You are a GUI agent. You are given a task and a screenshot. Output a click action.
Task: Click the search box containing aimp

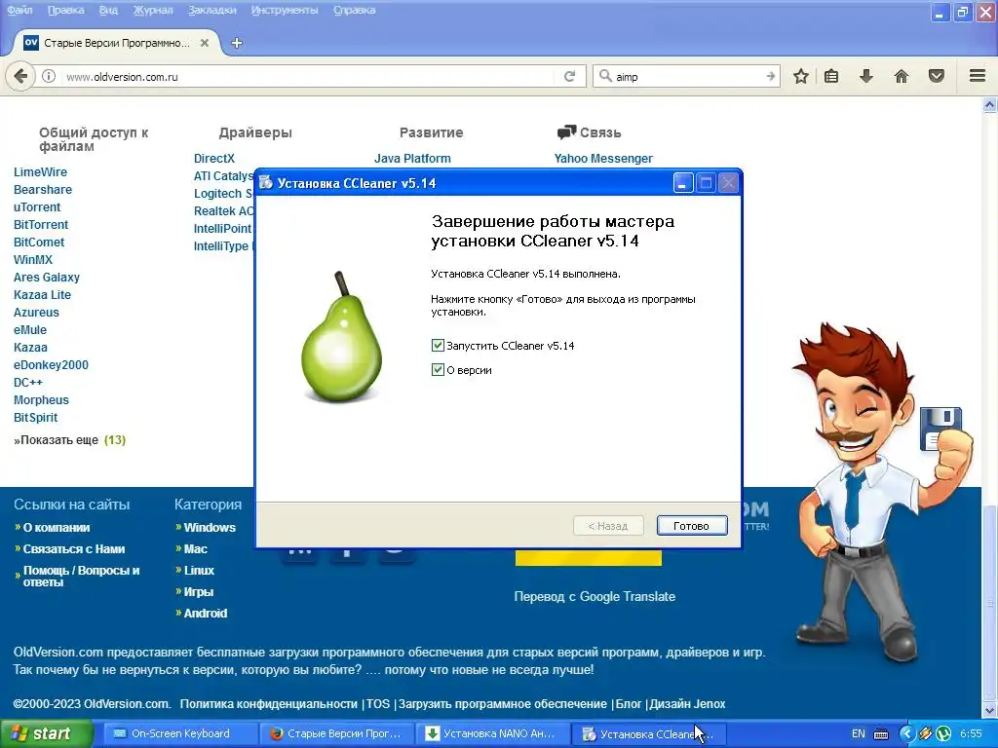[687, 76]
